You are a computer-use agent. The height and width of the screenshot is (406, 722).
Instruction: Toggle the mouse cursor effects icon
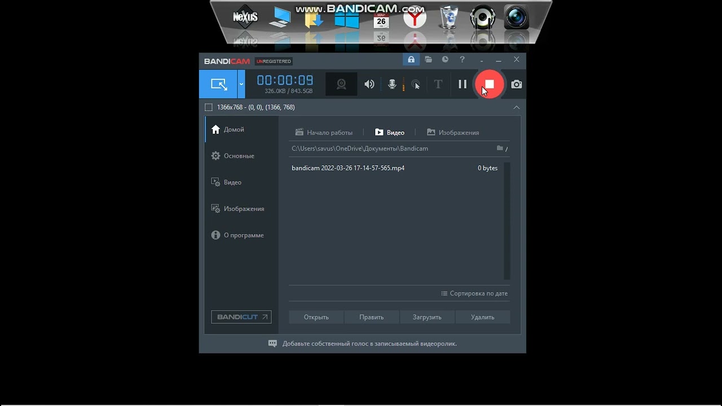416,84
